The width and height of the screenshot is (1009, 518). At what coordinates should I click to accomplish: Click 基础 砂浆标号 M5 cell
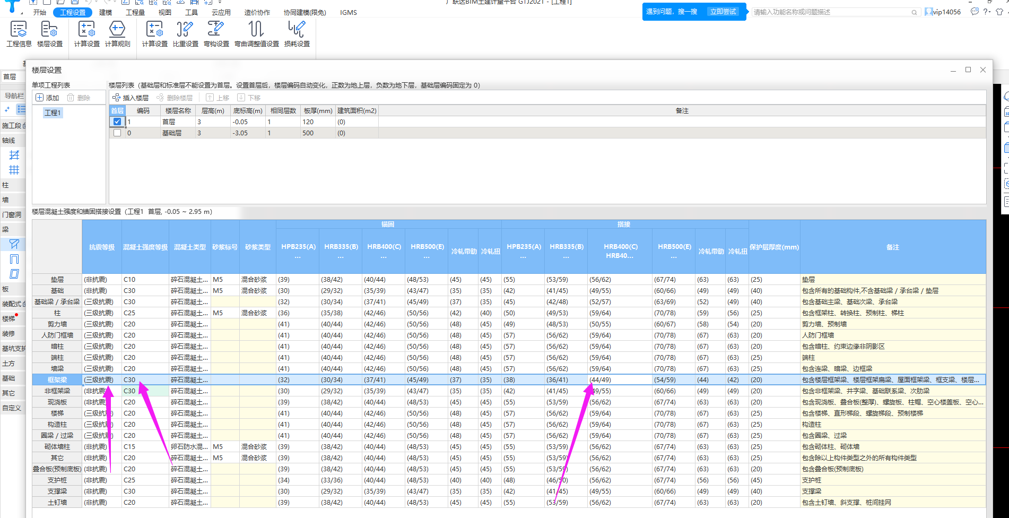tap(225, 290)
